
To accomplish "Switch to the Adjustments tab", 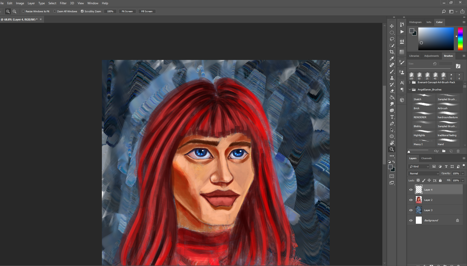I will click(x=431, y=56).
